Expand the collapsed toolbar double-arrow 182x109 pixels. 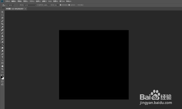click(1, 8)
